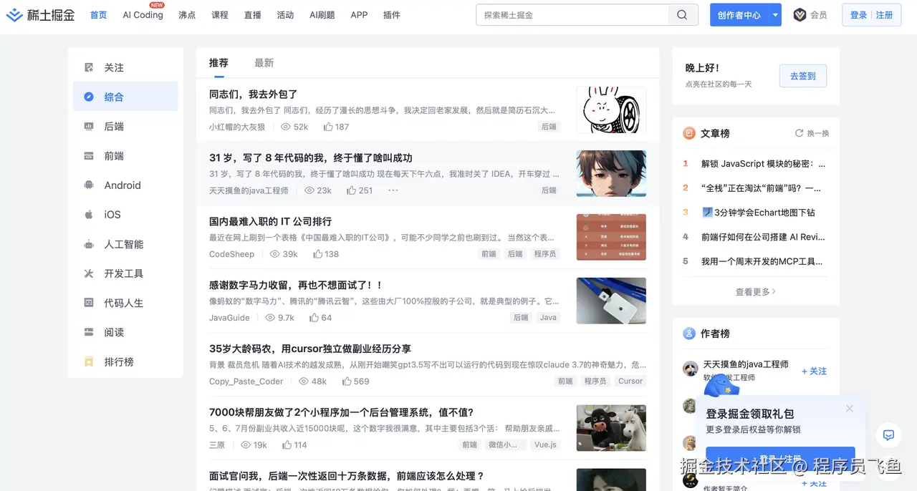The width and height of the screenshot is (917, 491).
Task: Like the 35岁大龄码农 article
Action: (x=355, y=381)
